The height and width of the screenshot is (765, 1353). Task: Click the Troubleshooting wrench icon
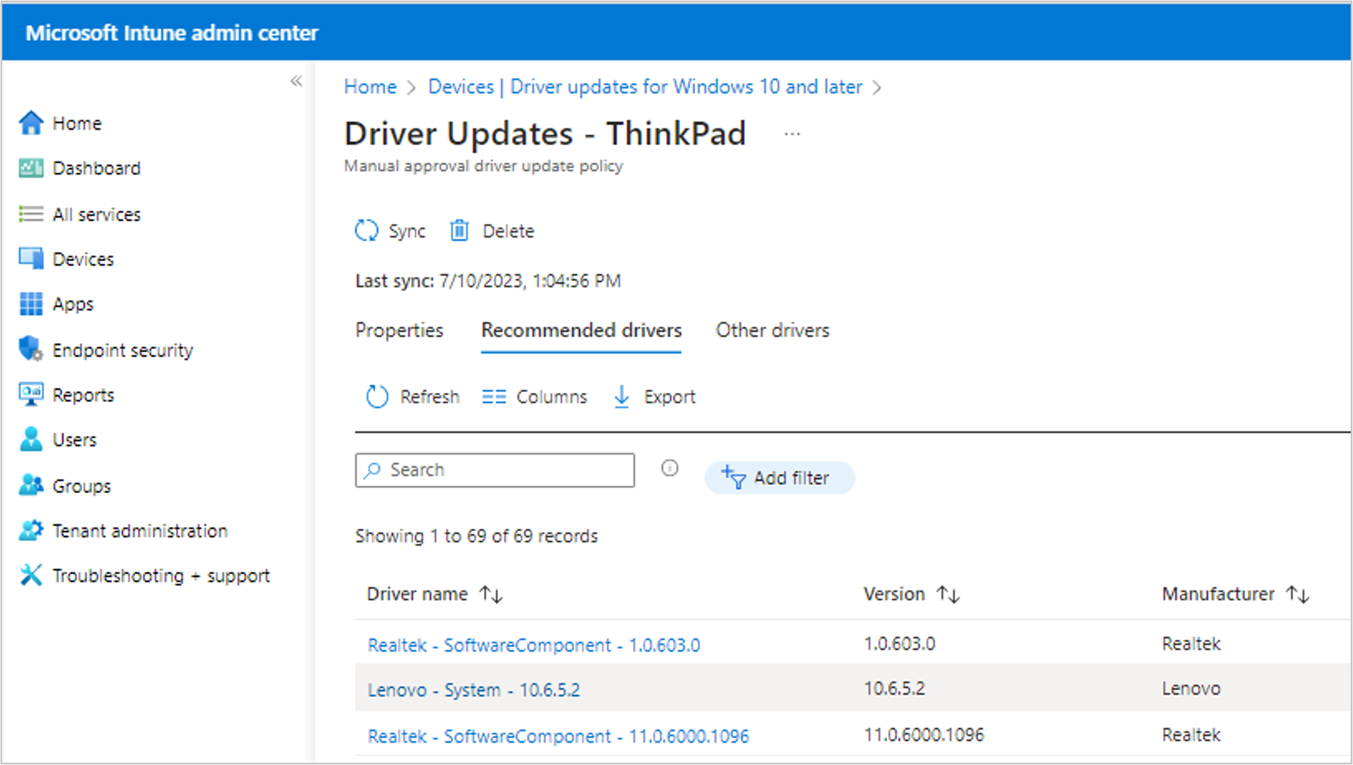(31, 575)
